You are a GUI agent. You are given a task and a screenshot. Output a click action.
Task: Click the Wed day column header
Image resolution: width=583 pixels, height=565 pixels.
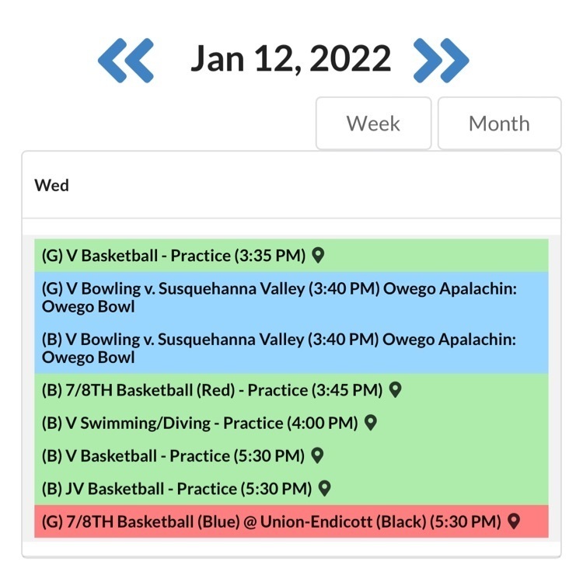pos(52,186)
